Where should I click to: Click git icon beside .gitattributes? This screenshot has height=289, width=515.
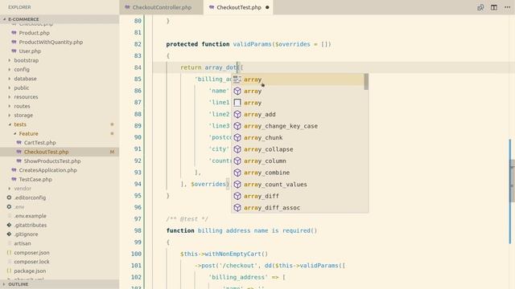(x=9, y=225)
